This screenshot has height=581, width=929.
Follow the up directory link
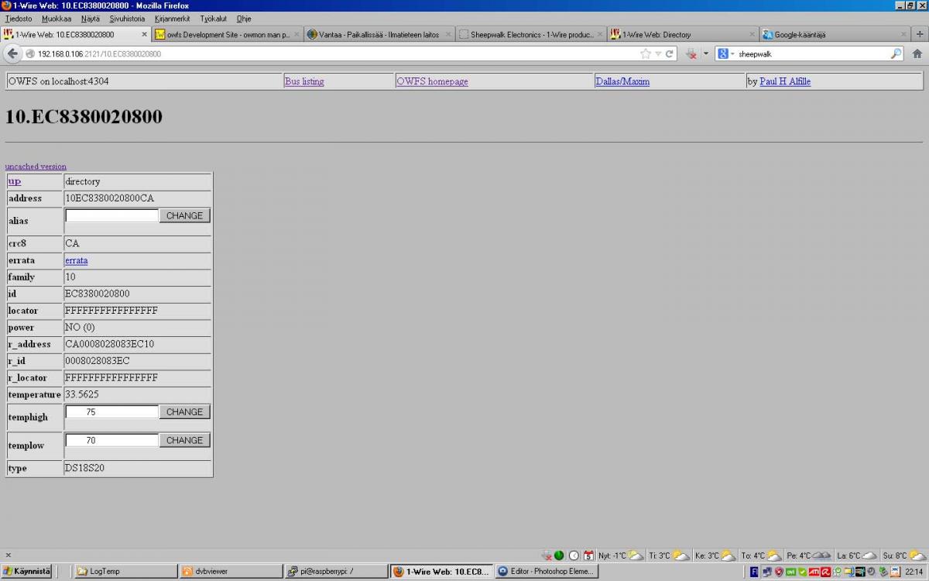14,181
